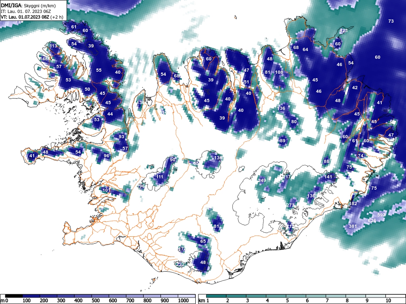Image resolution: width=406 pixels, height=304 pixels.
Task: Click the visibility value '73' over the sea
Action: click(x=391, y=21)
